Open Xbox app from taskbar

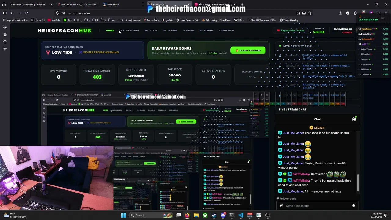(205, 215)
